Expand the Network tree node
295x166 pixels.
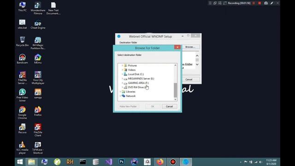(x=120, y=96)
